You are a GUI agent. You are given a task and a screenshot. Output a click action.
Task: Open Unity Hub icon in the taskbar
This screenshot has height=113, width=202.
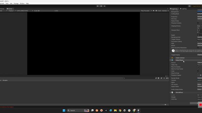point(125,110)
